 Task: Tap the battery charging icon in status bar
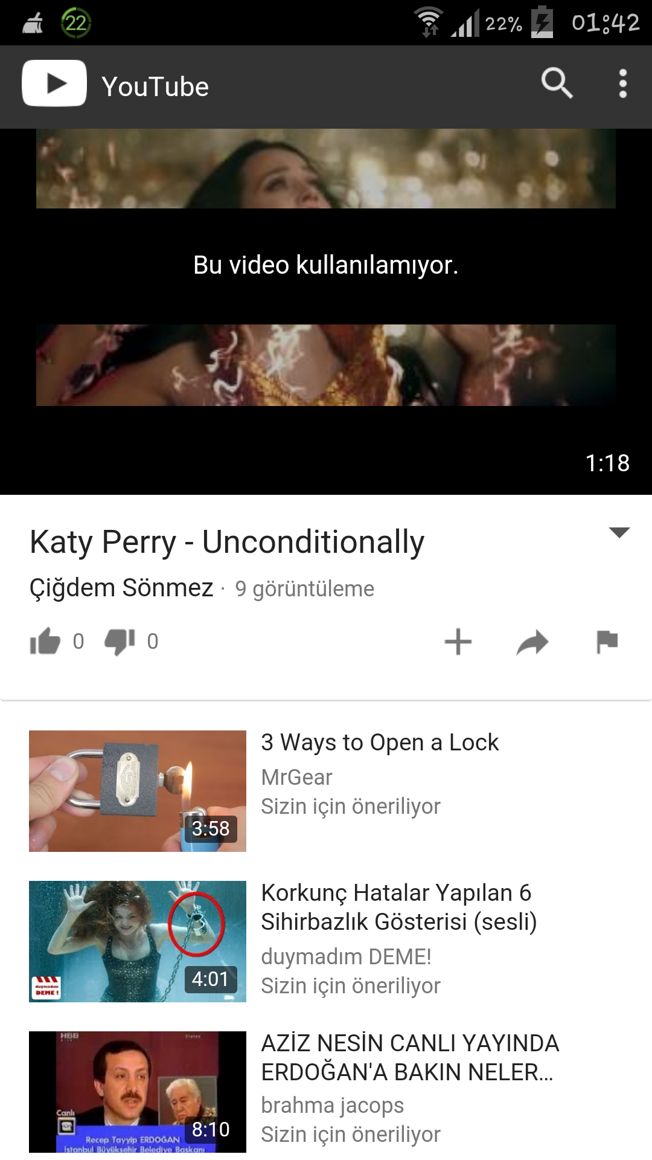(542, 22)
